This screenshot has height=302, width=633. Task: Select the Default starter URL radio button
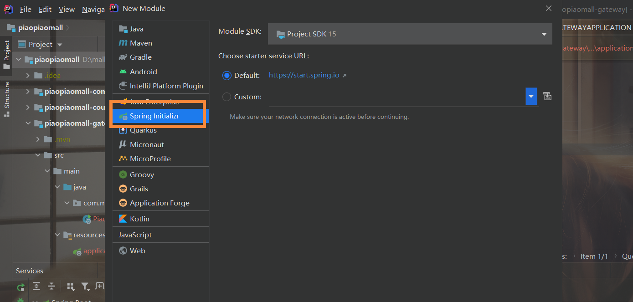[x=226, y=75]
